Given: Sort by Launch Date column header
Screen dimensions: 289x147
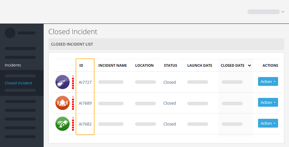Looking at the screenshot, I should 200,65.
